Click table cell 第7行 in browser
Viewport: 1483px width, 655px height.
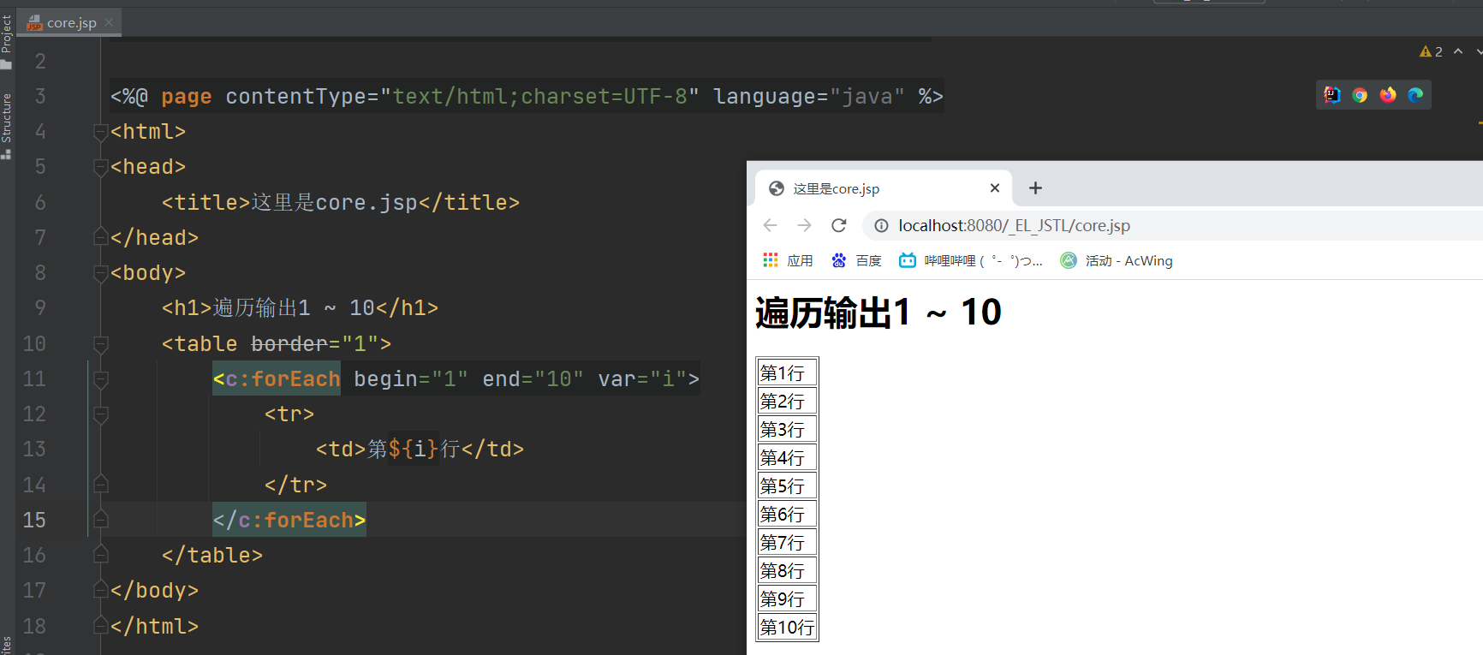(x=787, y=542)
